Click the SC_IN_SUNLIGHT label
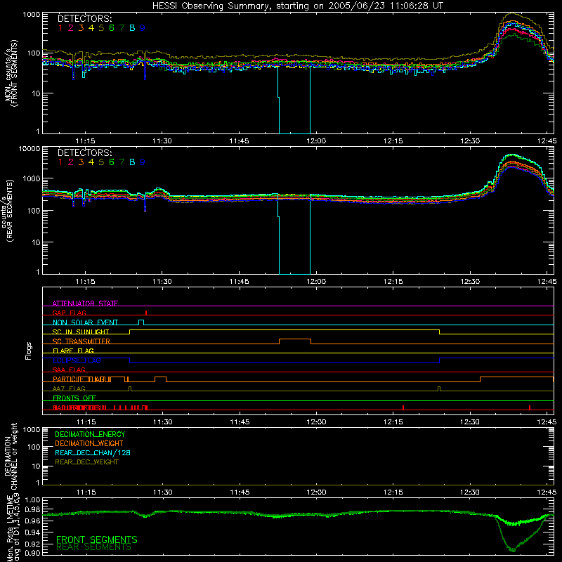This screenshot has width=562, height=562. (81, 332)
